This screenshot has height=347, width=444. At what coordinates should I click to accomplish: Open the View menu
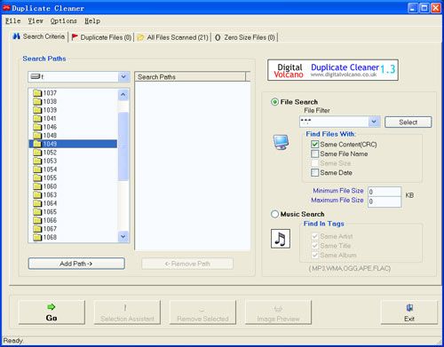tap(36, 21)
